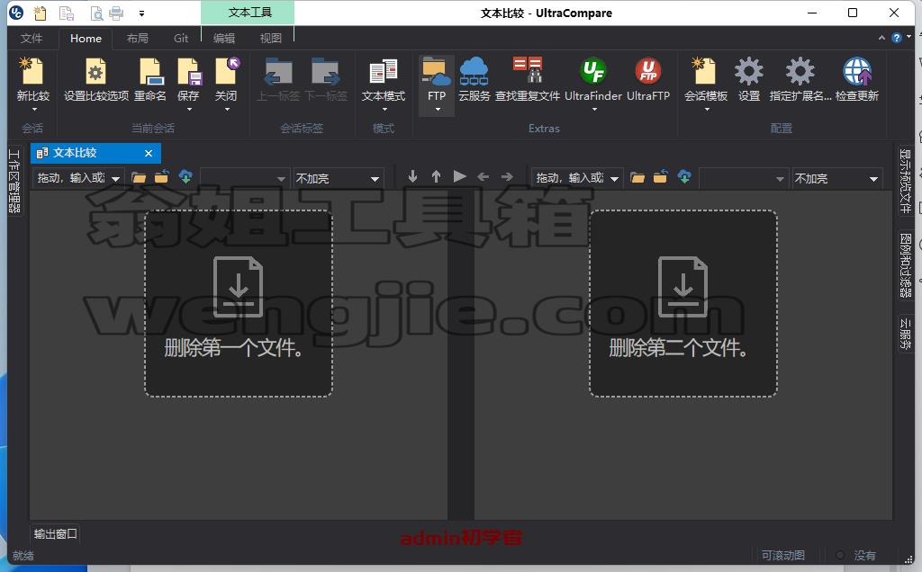922x572 pixels.
Task: Click the Save (保存) session icon
Action: pyautogui.click(x=189, y=72)
